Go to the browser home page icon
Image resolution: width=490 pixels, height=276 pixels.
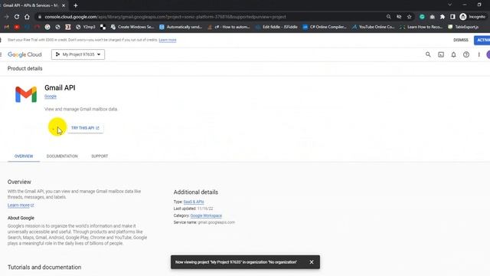(28, 17)
